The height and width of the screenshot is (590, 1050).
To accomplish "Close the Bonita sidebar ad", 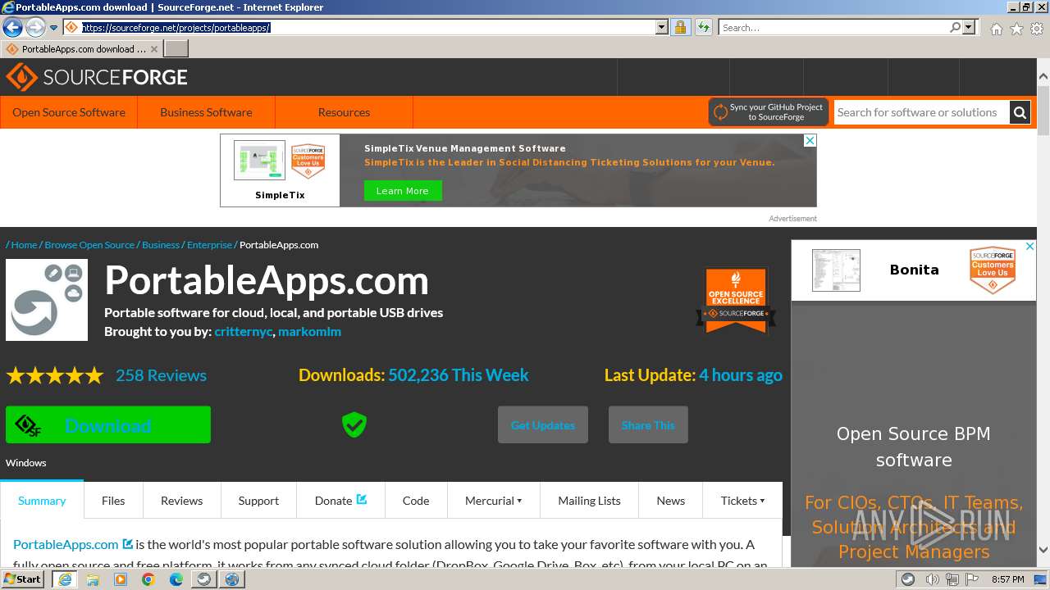I will click(1030, 246).
